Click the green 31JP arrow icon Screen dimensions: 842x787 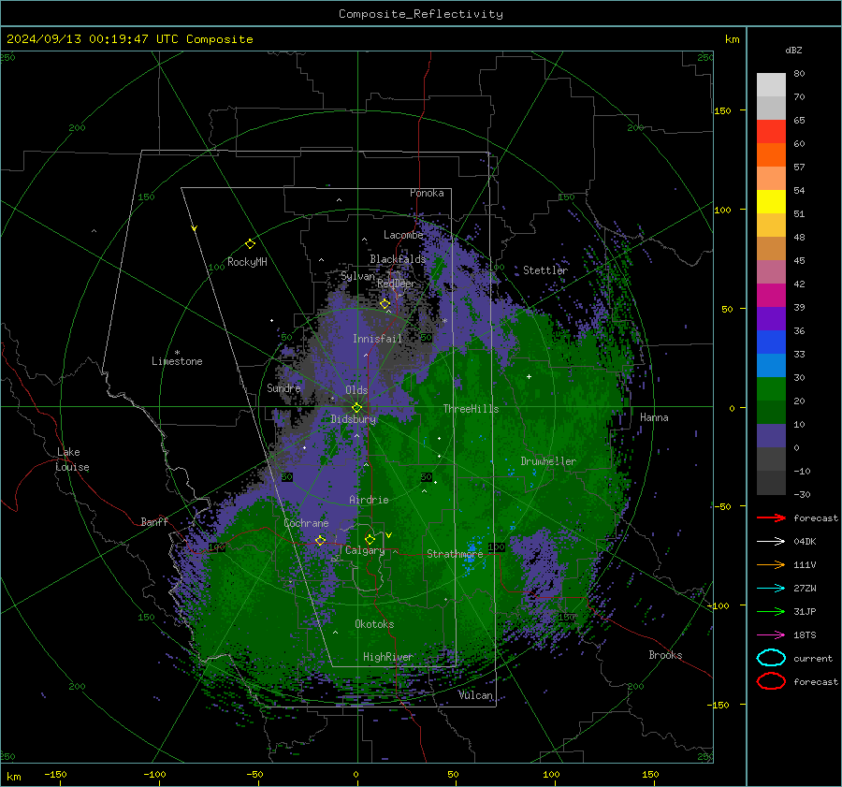point(771,611)
